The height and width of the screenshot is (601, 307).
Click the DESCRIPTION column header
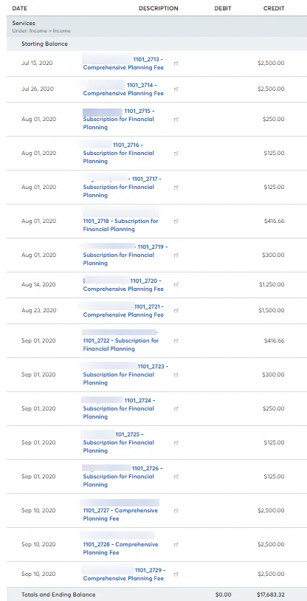click(x=158, y=8)
